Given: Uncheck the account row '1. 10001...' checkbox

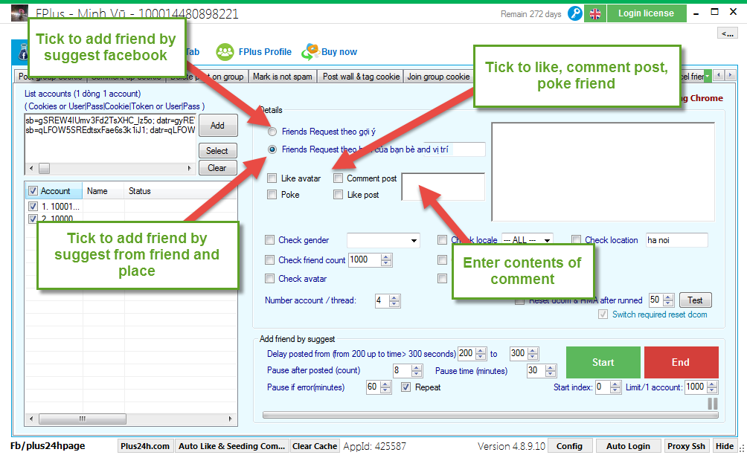Looking at the screenshot, I should (33, 207).
